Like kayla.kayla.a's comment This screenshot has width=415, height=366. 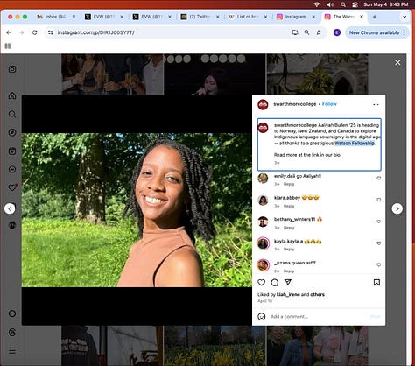[x=379, y=243]
